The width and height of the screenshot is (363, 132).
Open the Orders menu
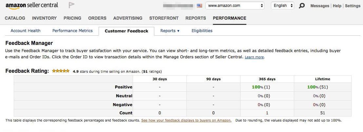pyautogui.click(x=97, y=18)
